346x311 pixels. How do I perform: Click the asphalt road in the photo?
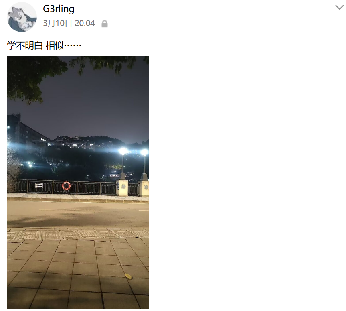[x=78, y=214]
